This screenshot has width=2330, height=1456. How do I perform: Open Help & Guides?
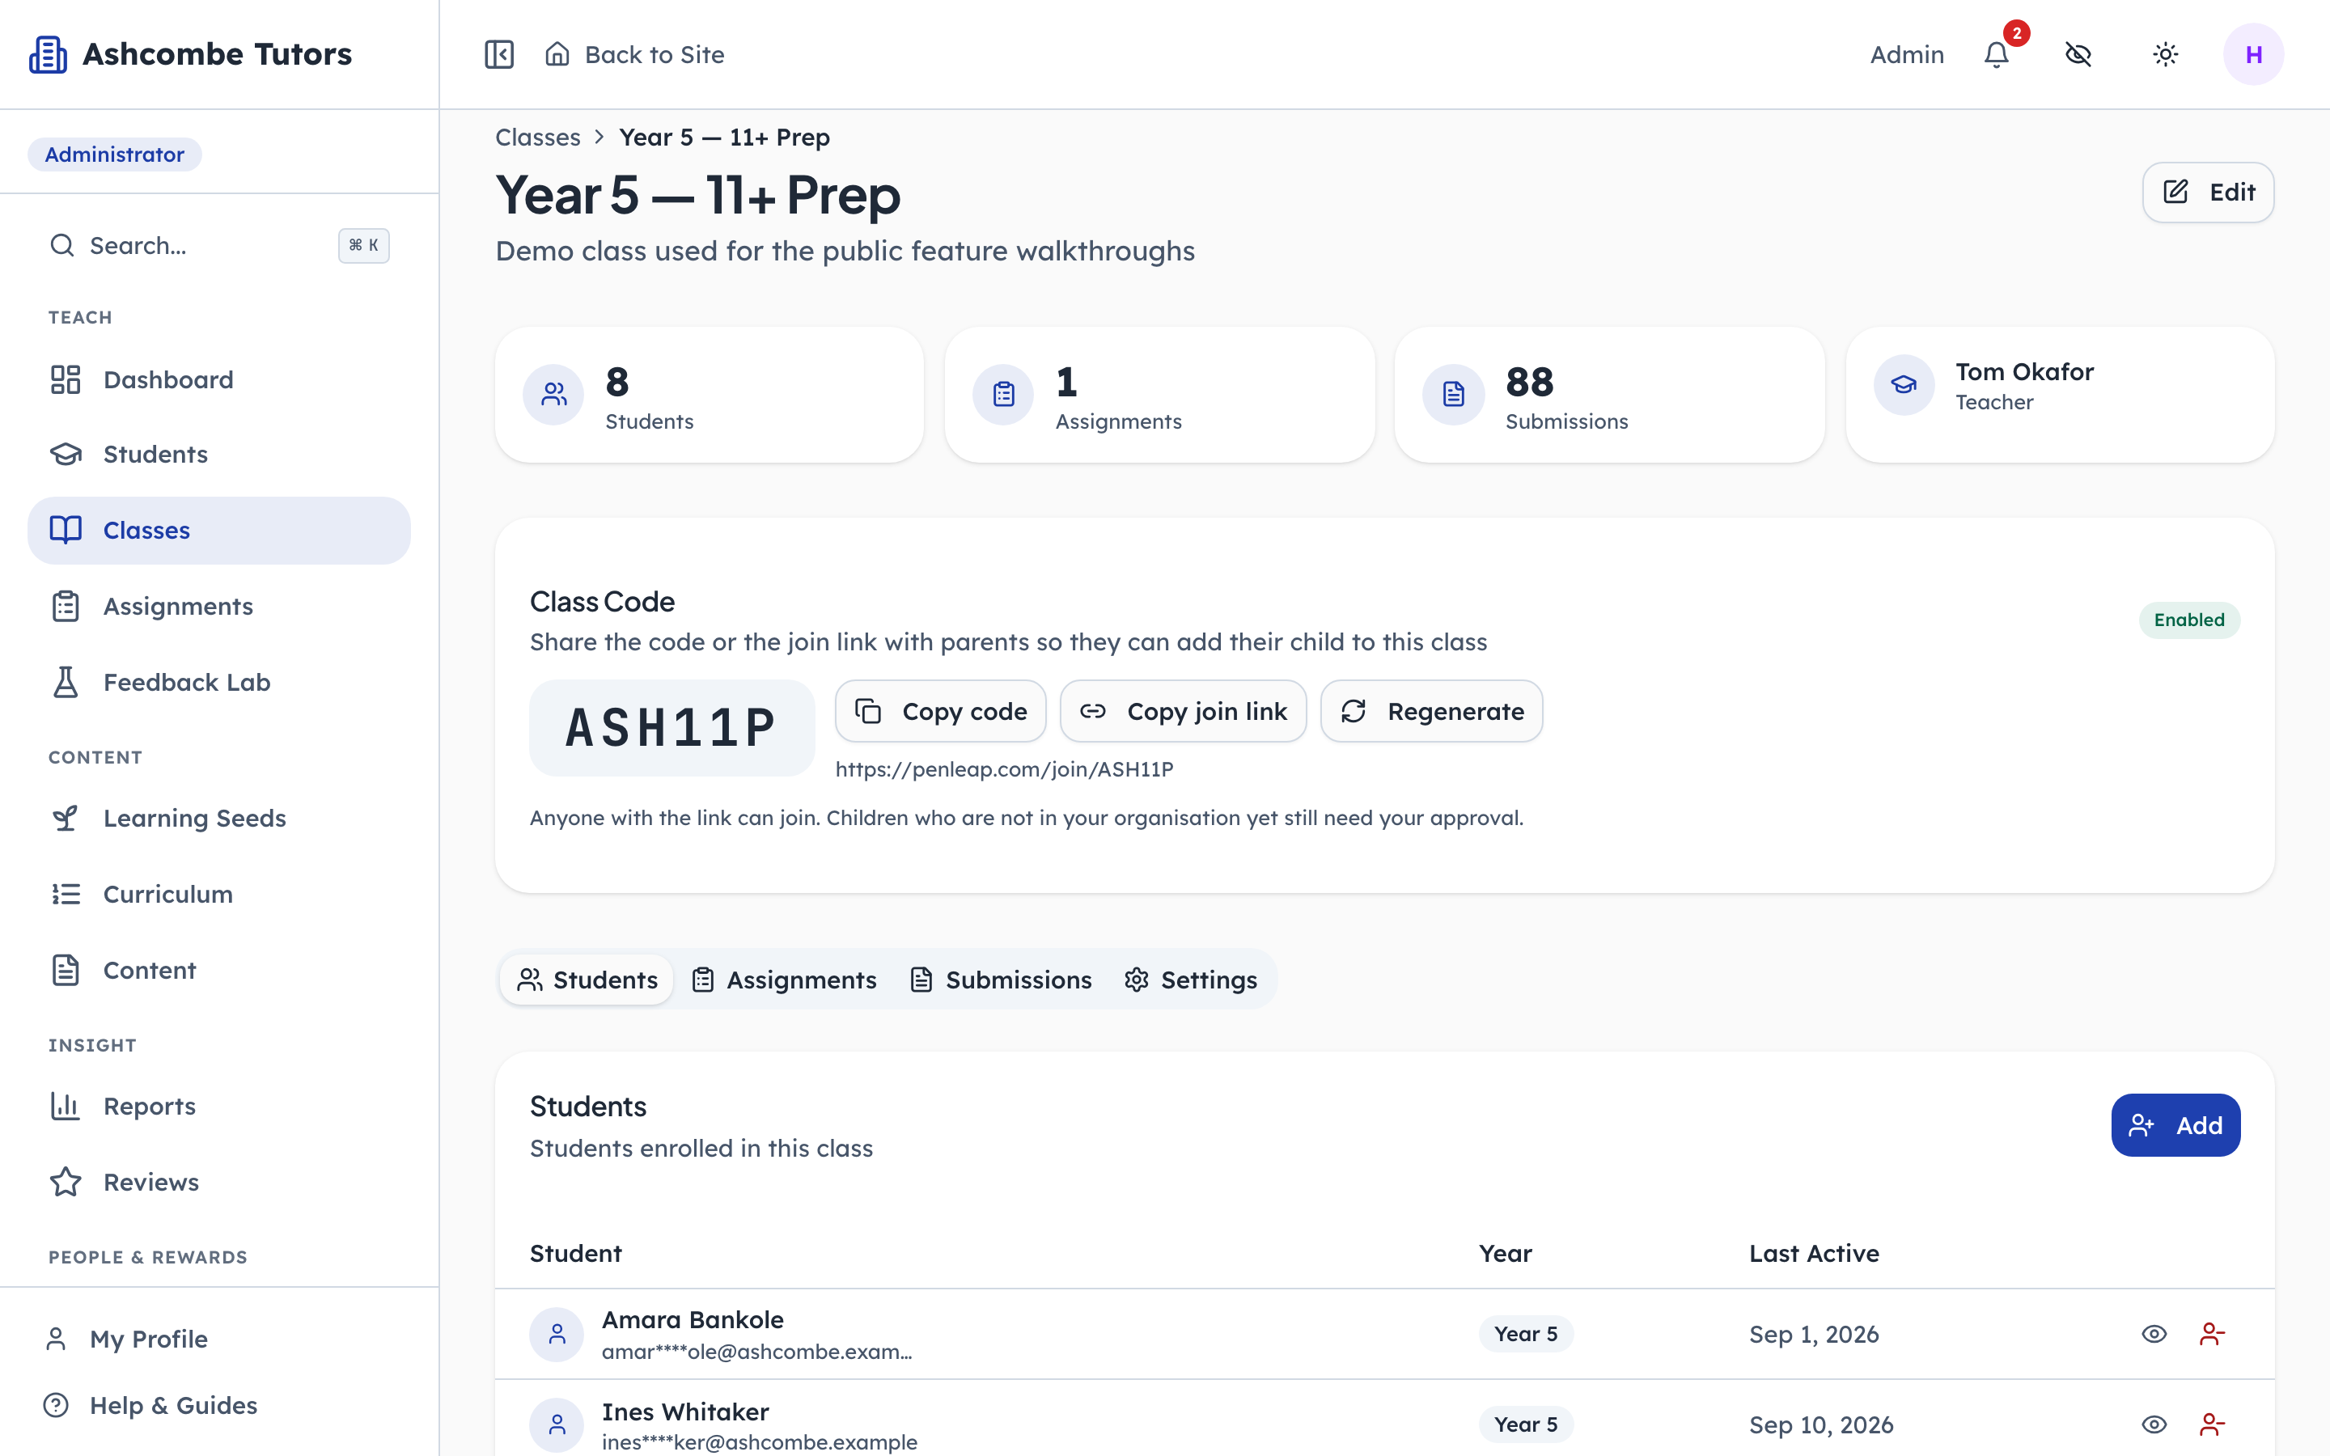(219, 1406)
